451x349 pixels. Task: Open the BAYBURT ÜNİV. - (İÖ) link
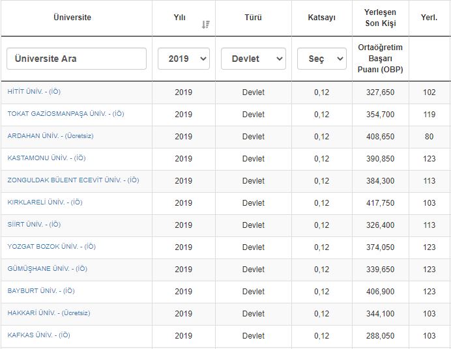click(x=41, y=290)
